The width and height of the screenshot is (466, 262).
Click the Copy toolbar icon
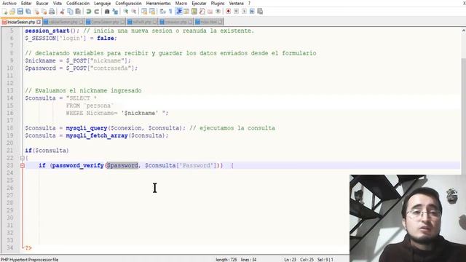[70, 12]
